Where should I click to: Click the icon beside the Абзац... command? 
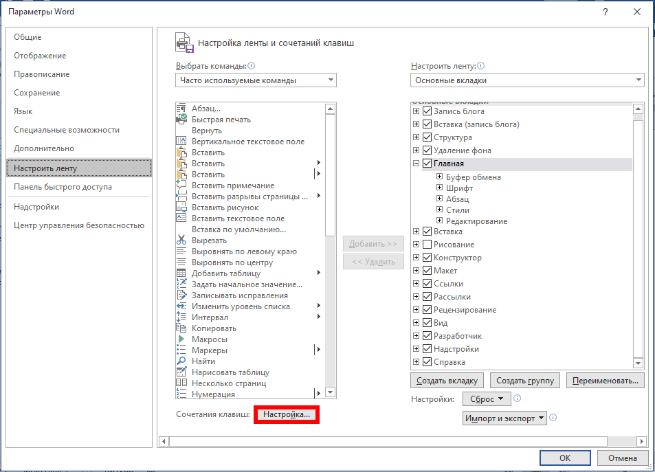(x=181, y=108)
